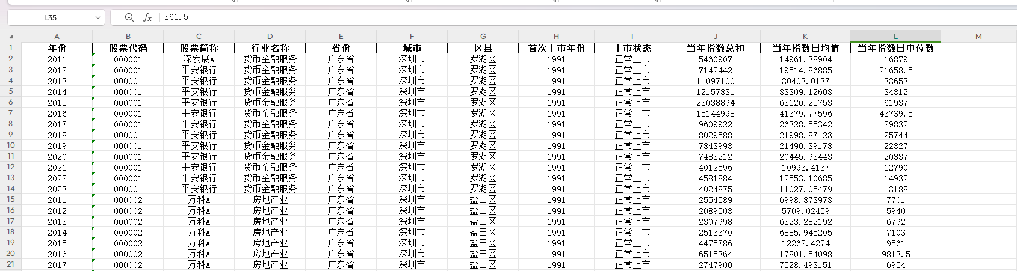The width and height of the screenshot is (1017, 271).
Task: Click the cell with value 6792
Action: [x=896, y=222]
